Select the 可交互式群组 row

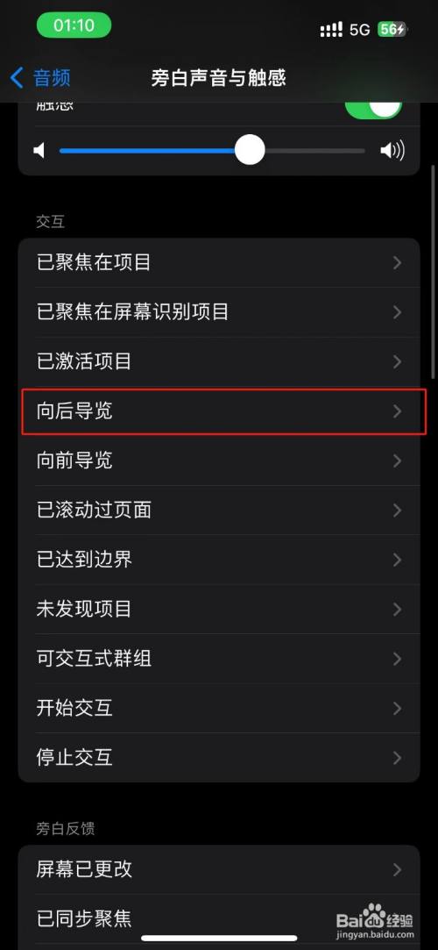point(219,659)
